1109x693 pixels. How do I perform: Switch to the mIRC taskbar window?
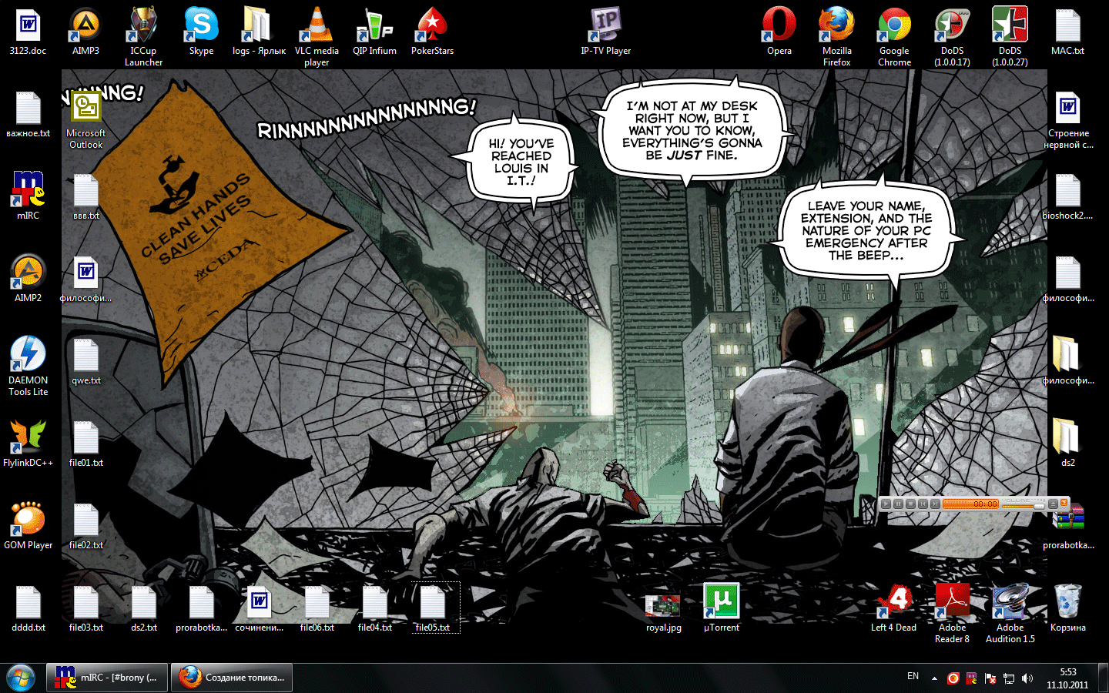pyautogui.click(x=107, y=678)
